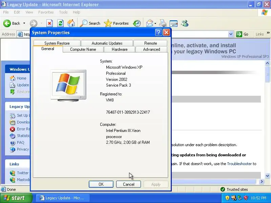Open the View menu in Internet Explorer
The image size is (271, 203).
[29, 12]
